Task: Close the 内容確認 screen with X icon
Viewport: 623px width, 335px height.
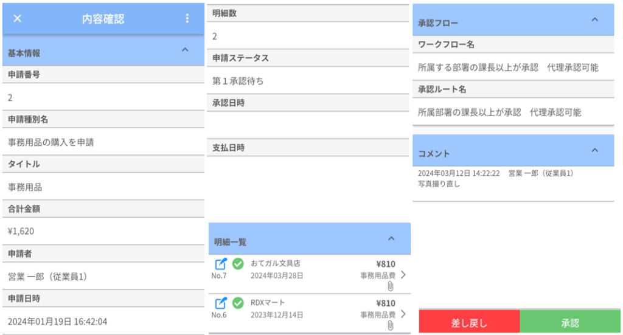Action: [x=17, y=18]
